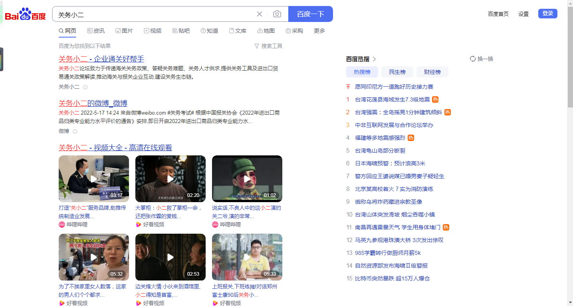This screenshot has width=573, height=306.
Task: Click into the search input field
Action: click(x=156, y=14)
